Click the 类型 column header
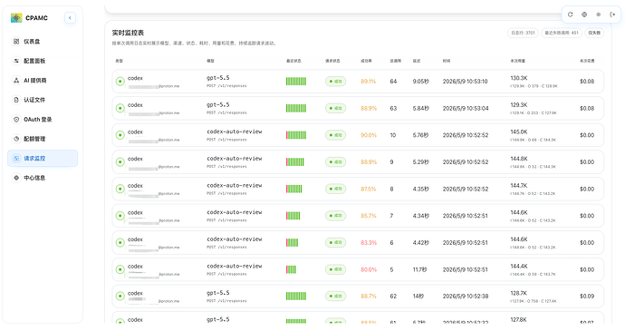625x331 pixels. 120,61
